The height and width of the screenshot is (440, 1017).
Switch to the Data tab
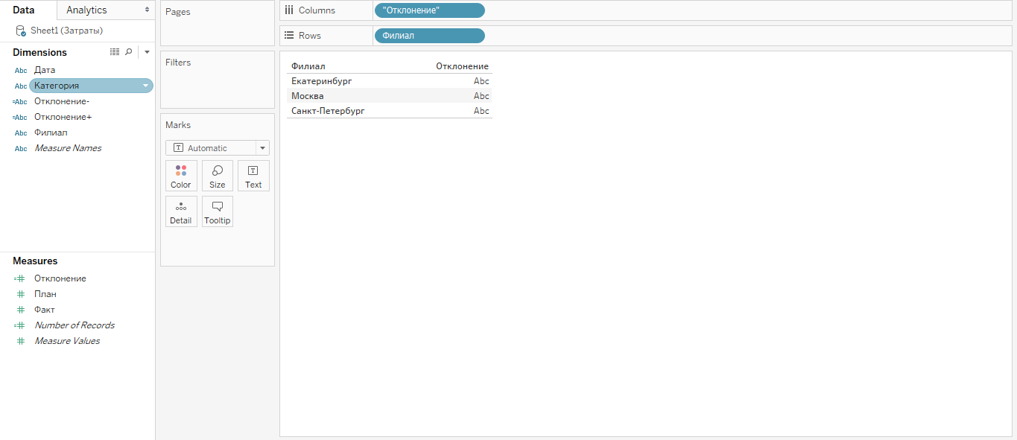click(24, 10)
